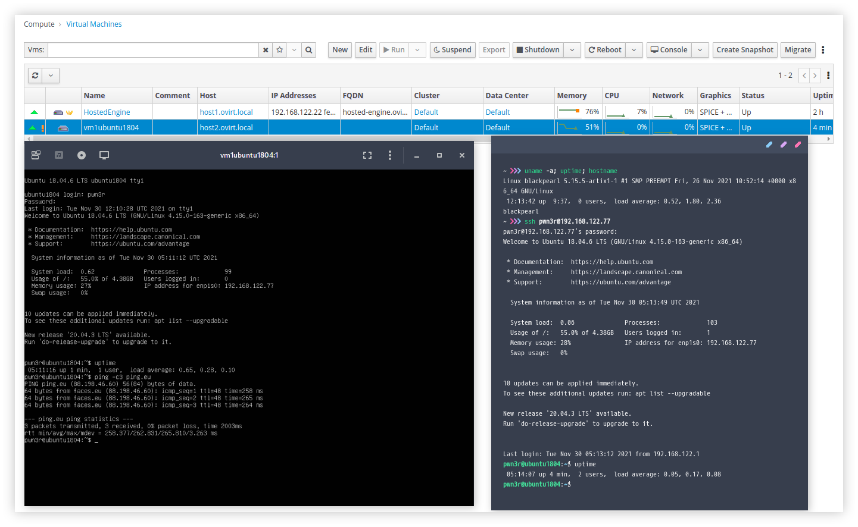
Task: Go to Virtual Machines breadcrumb
Action: pos(94,24)
